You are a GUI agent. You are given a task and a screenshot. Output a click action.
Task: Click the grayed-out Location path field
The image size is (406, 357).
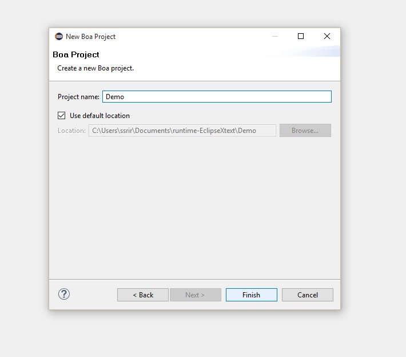coord(182,131)
